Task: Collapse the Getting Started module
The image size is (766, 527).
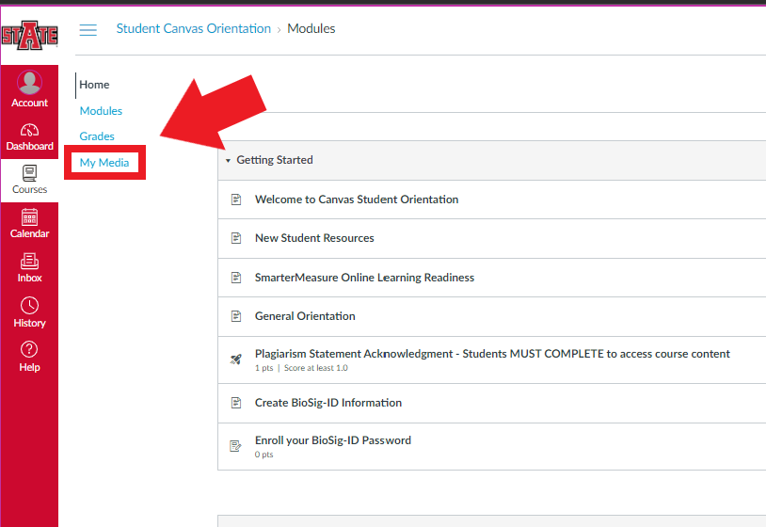Action: pos(228,160)
